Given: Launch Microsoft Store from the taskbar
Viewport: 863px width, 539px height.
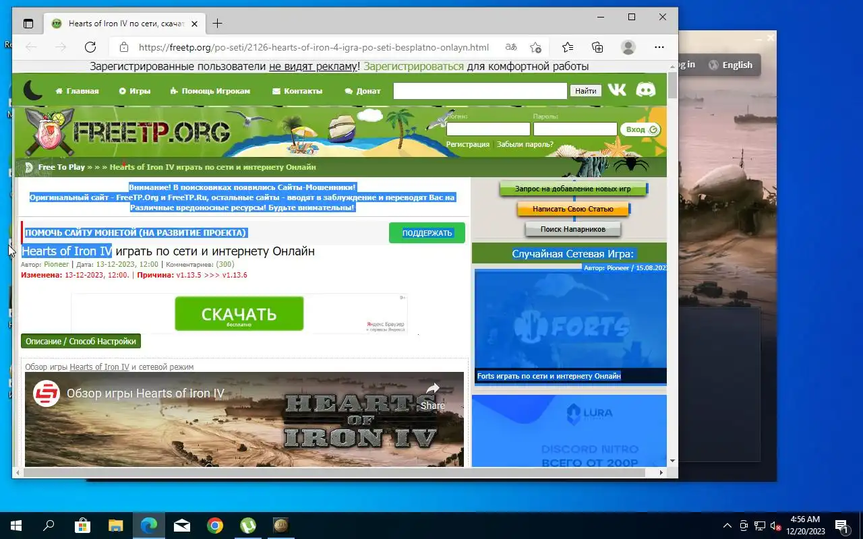Looking at the screenshot, I should click(82, 526).
